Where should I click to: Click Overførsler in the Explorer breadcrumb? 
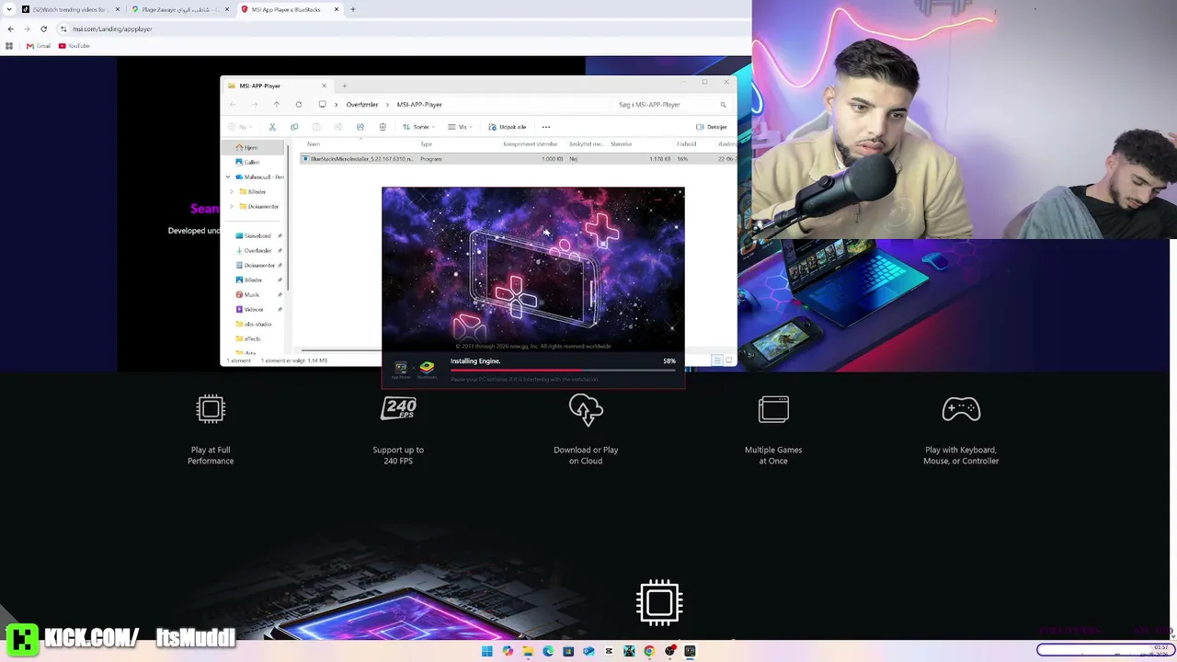362,105
